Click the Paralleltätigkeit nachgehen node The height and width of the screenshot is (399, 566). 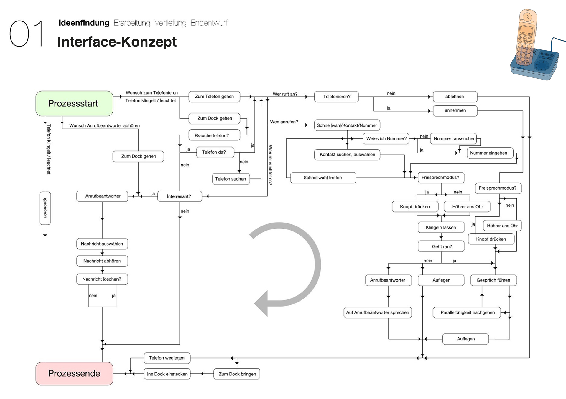pos(467,312)
